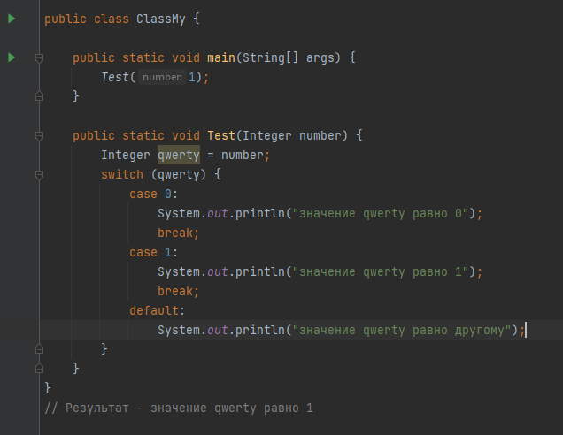Click the class name ClassMy
The height and width of the screenshot is (435, 563).
click(161, 19)
